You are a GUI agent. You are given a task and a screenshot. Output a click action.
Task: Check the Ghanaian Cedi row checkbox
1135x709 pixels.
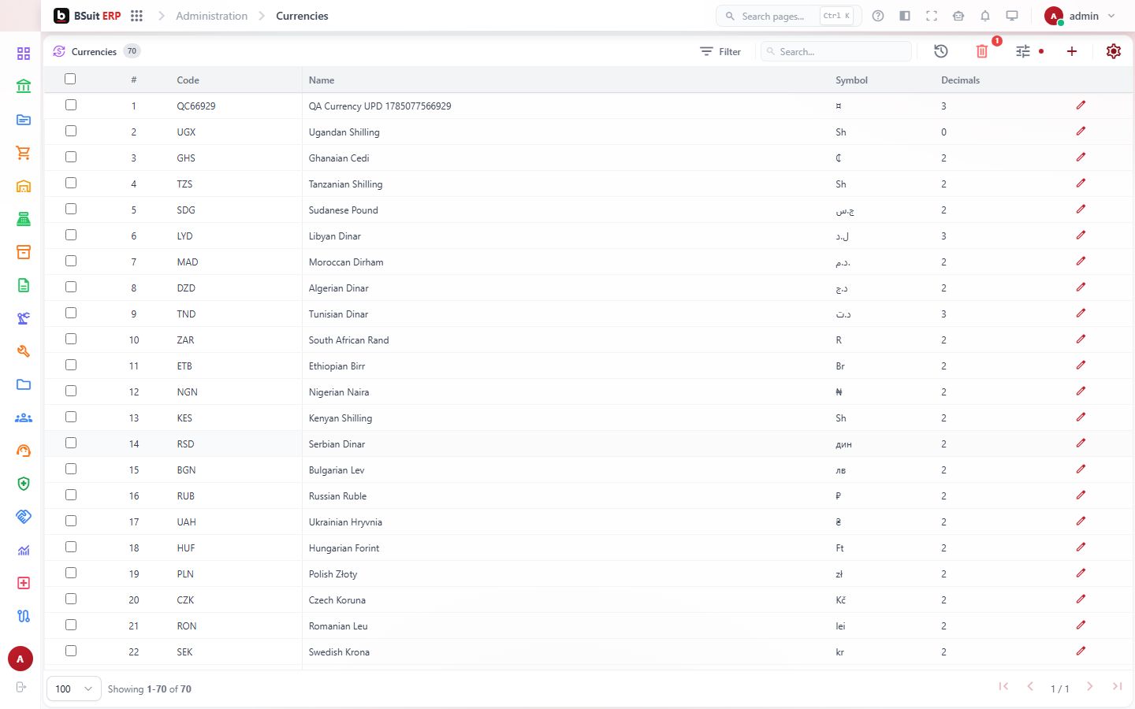[x=71, y=158]
